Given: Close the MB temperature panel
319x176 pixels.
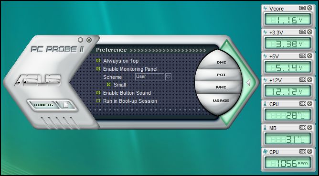Looking at the screenshot, I should 309,128.
